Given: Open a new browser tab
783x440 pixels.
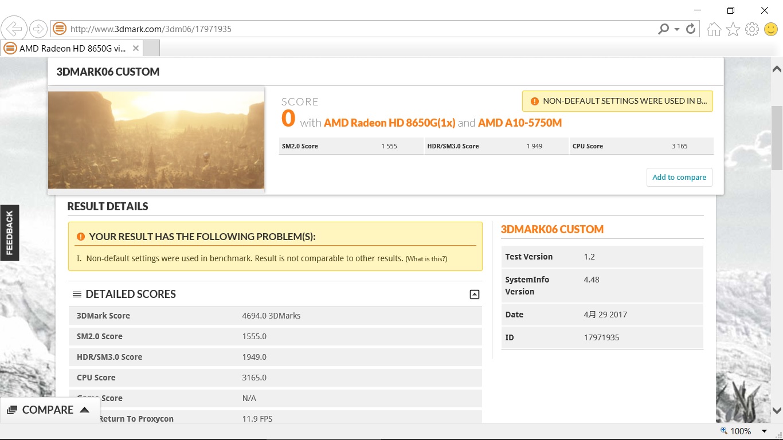Looking at the screenshot, I should point(151,49).
